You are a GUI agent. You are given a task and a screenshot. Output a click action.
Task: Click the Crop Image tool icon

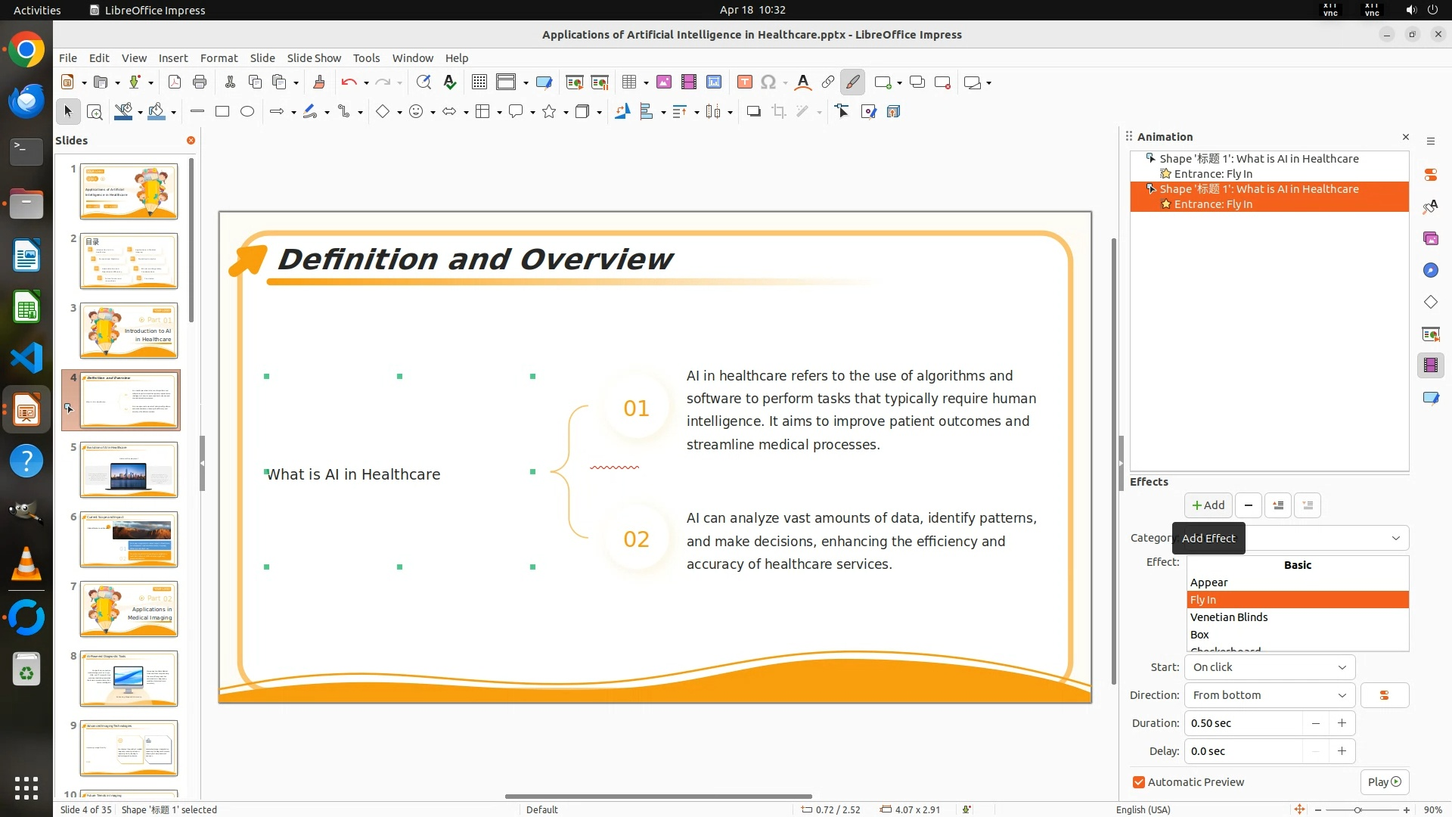779,112
